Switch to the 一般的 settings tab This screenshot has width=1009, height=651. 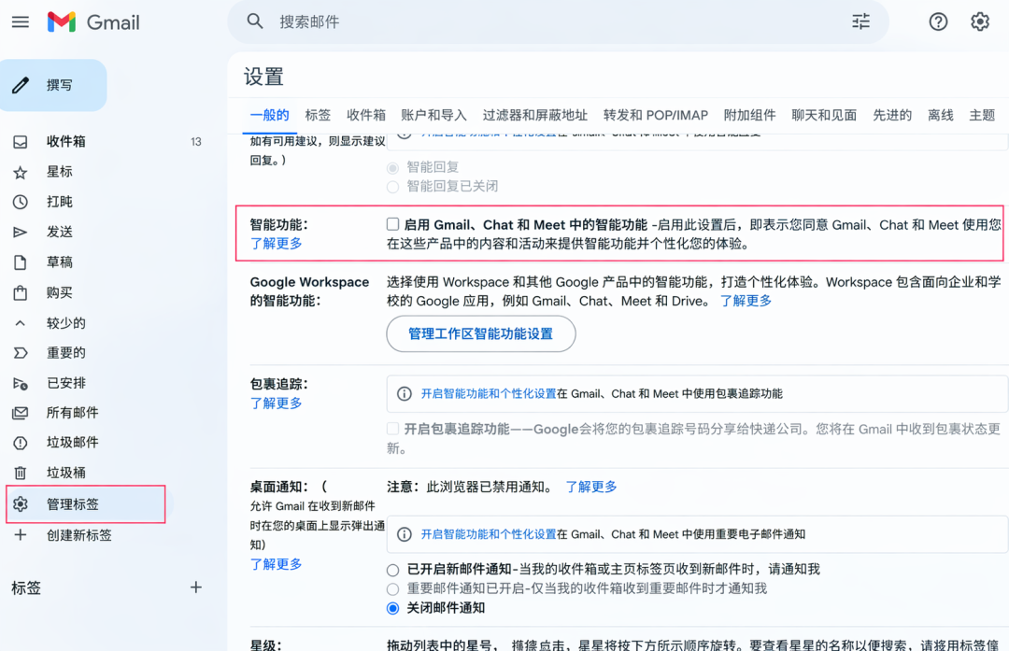[x=270, y=115]
